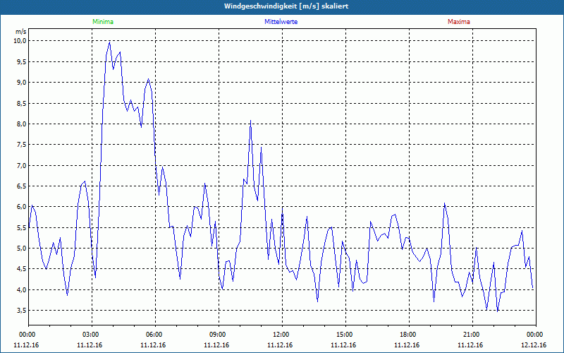This screenshot has width=564, height=353.
Task: Click the '4,5' y-axis value
Action: tap(22, 269)
